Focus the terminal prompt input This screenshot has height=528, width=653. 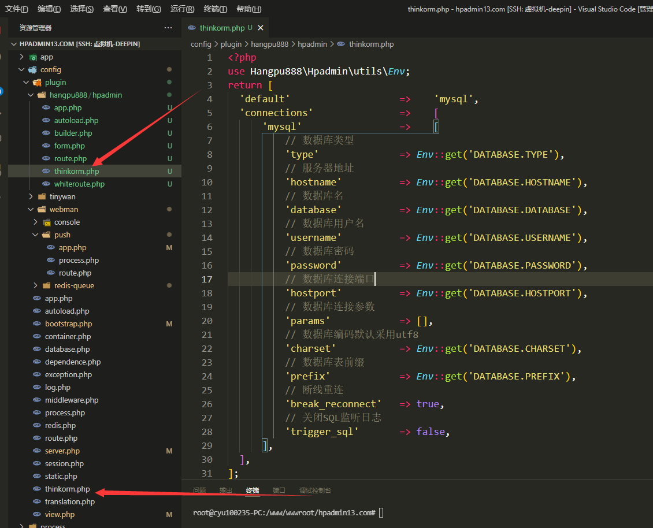[381, 512]
